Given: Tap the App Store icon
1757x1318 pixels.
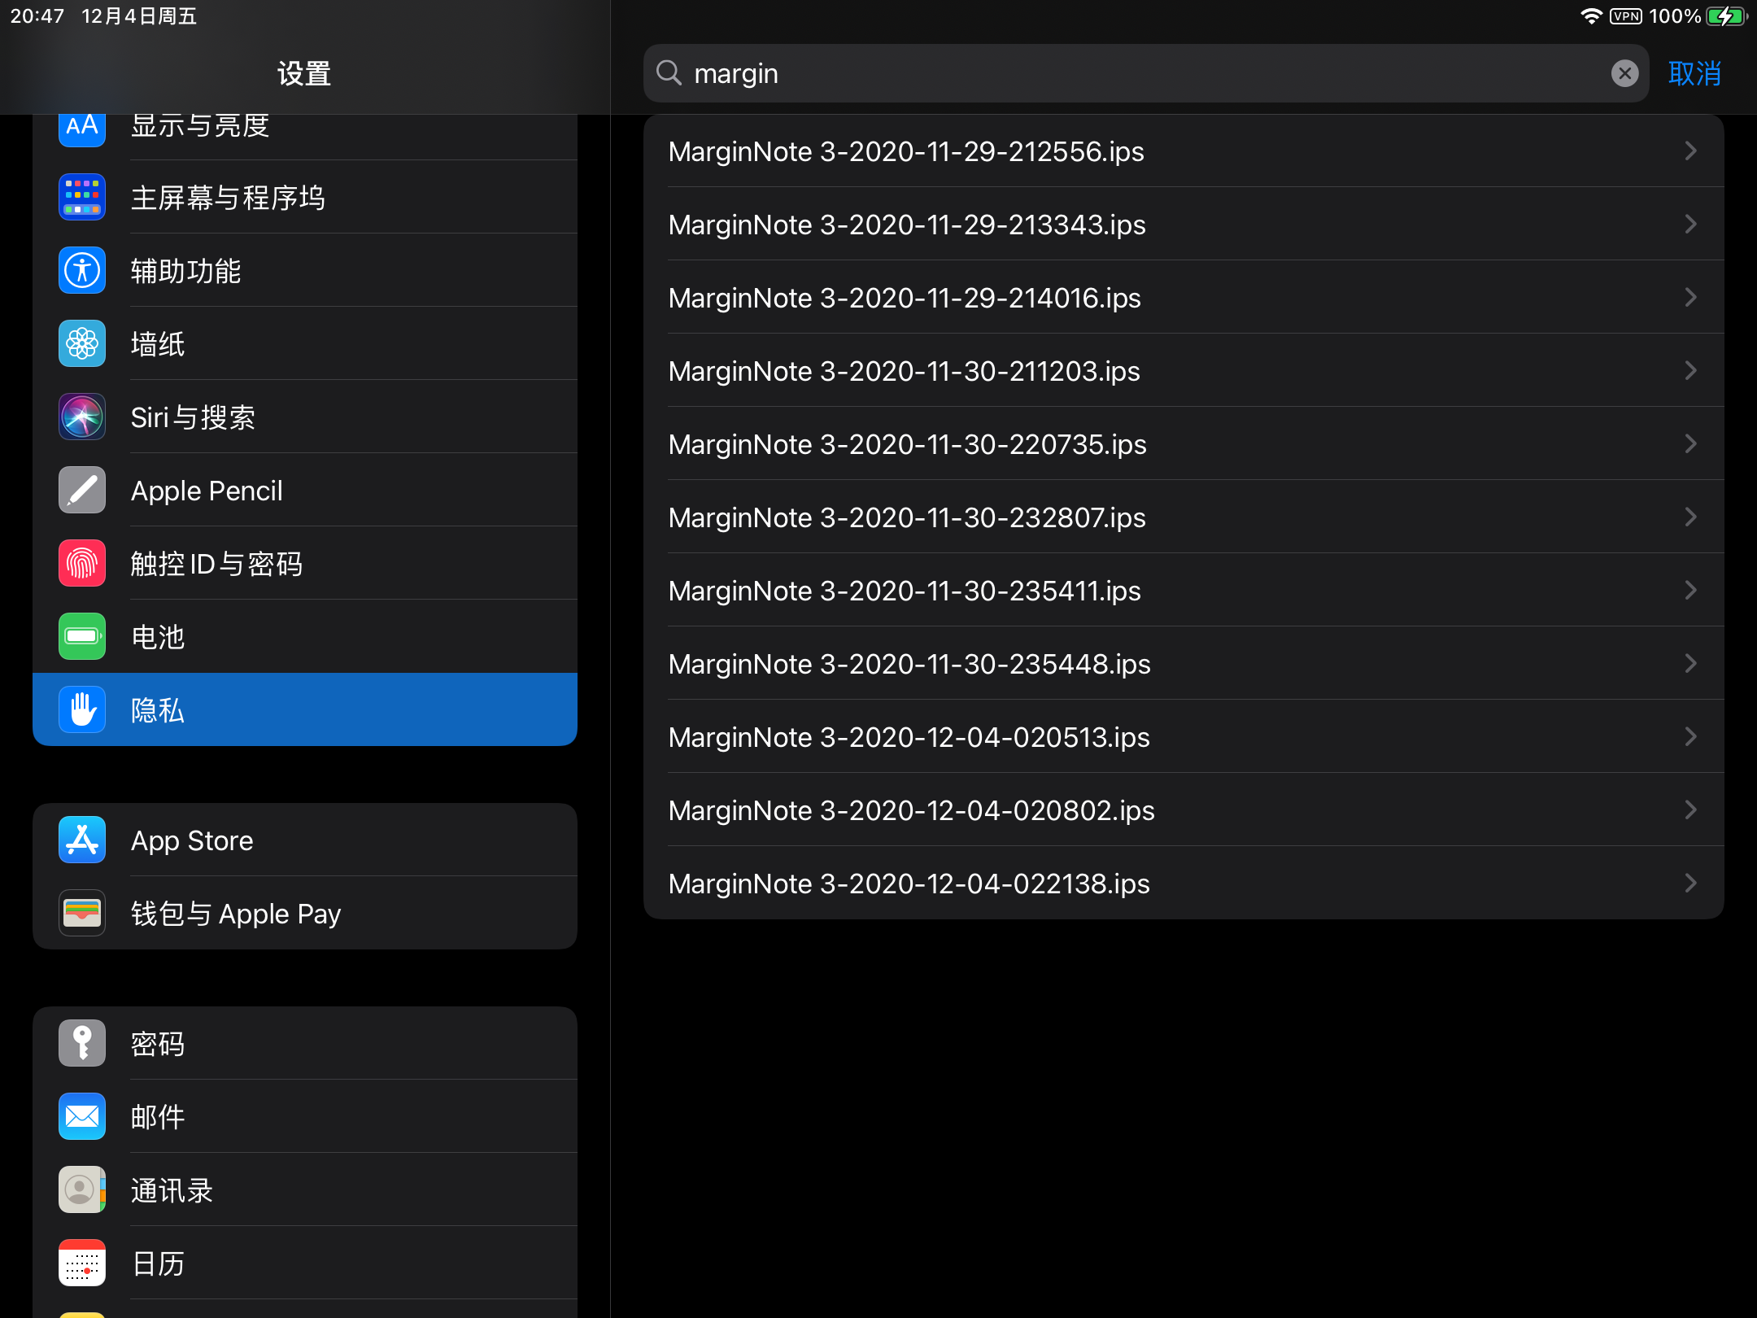Looking at the screenshot, I should 82,840.
